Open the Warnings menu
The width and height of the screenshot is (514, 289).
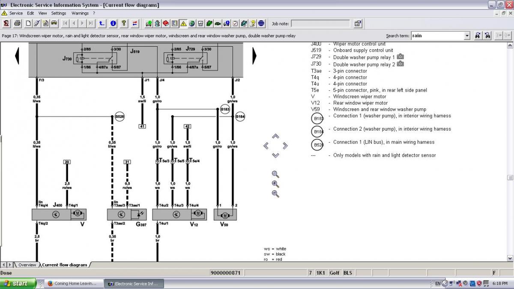tap(80, 13)
